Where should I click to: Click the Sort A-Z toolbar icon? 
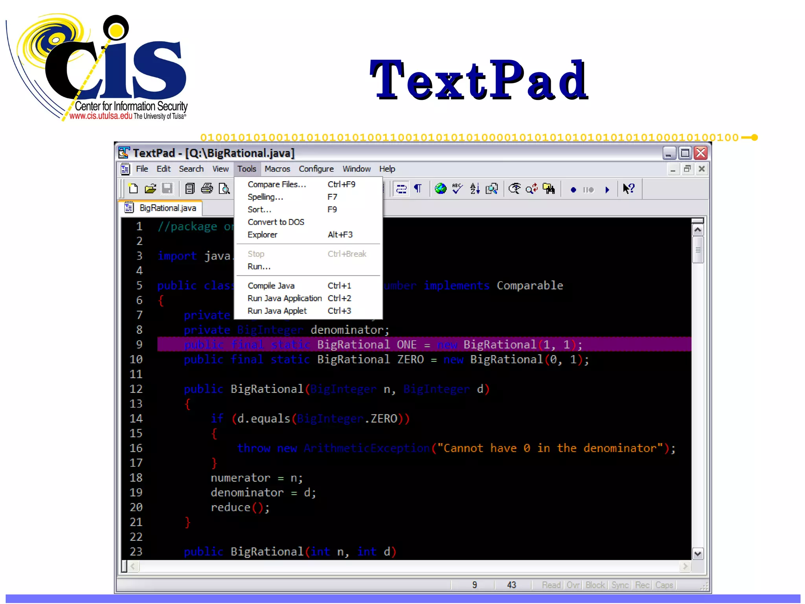(475, 189)
